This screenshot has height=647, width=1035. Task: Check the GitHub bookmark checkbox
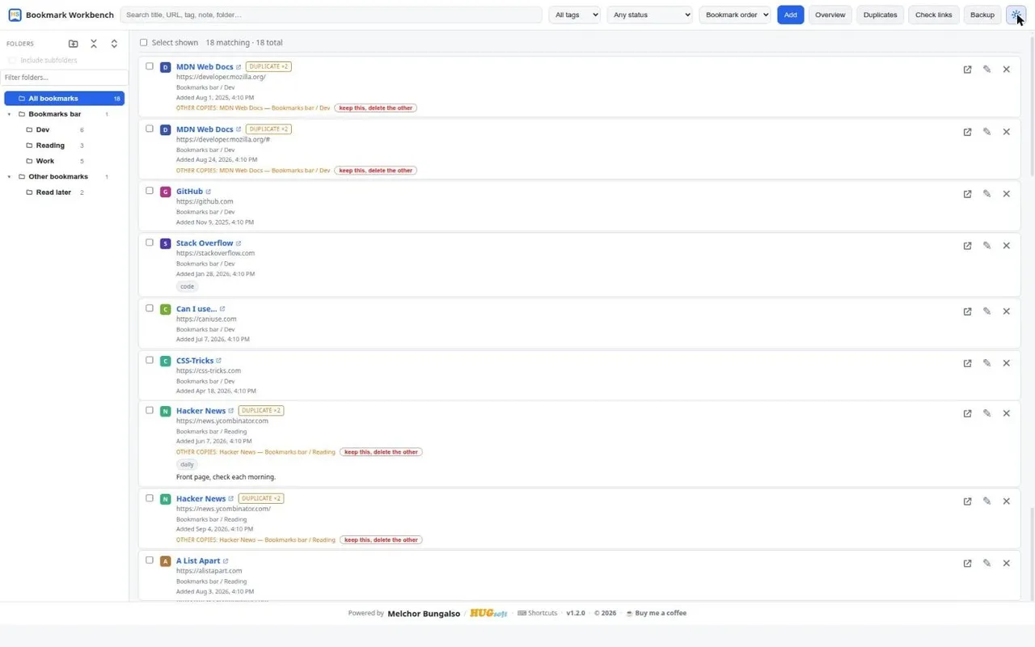(150, 191)
